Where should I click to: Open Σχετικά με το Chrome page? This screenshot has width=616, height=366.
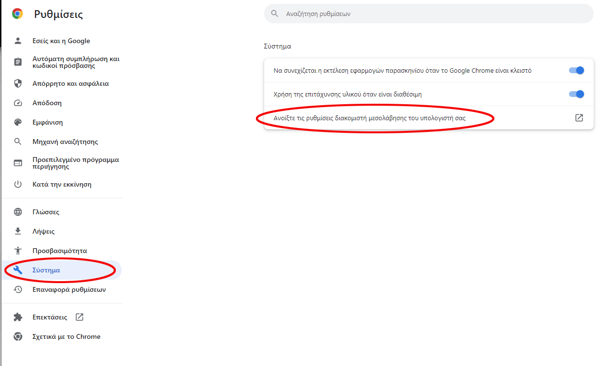66,336
